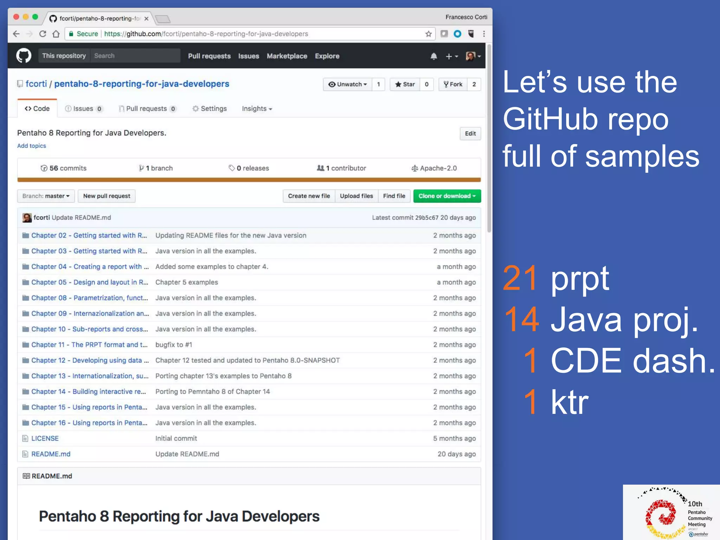
Task: Open the Chrome three-dot menu
Action: pyautogui.click(x=484, y=34)
